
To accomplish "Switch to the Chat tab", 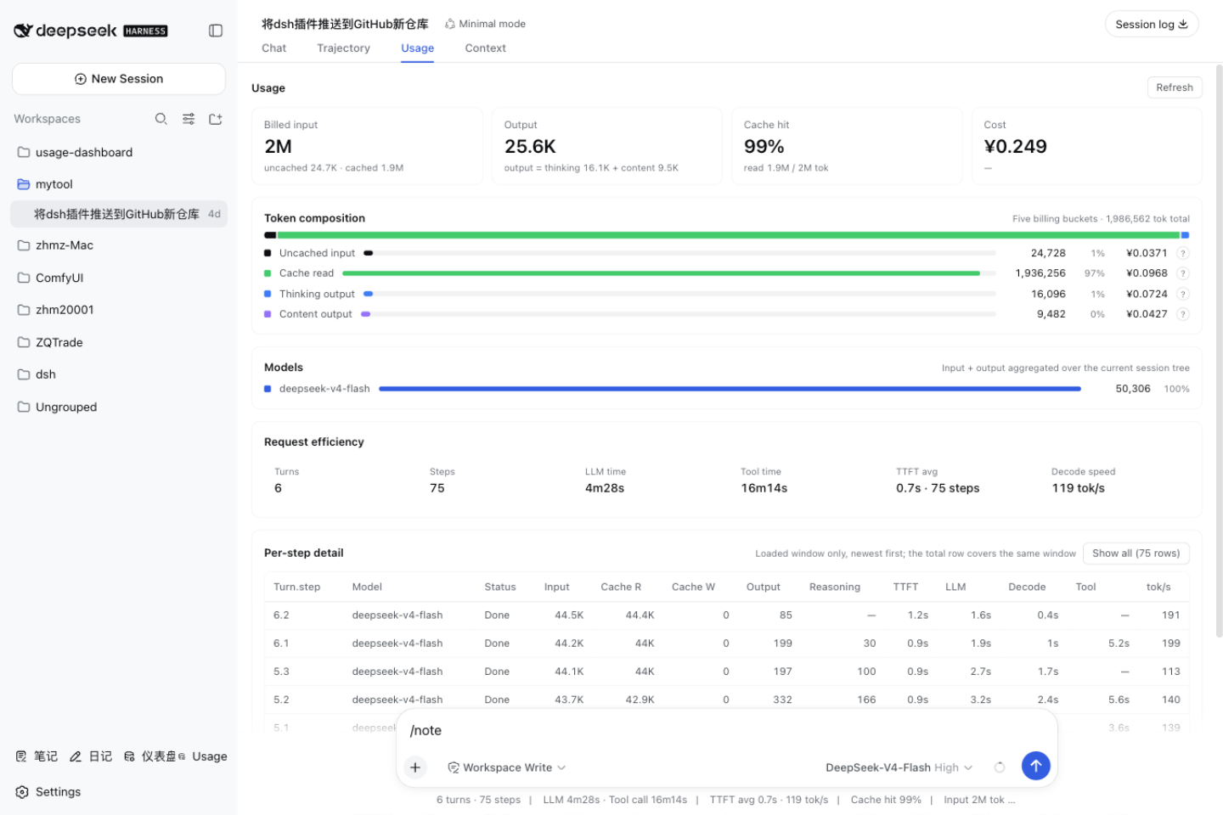I will pos(273,48).
